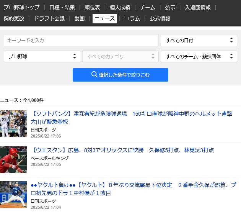Focus the キーワードを入力 search field
Screen dimensions: 241x213
(81, 40)
